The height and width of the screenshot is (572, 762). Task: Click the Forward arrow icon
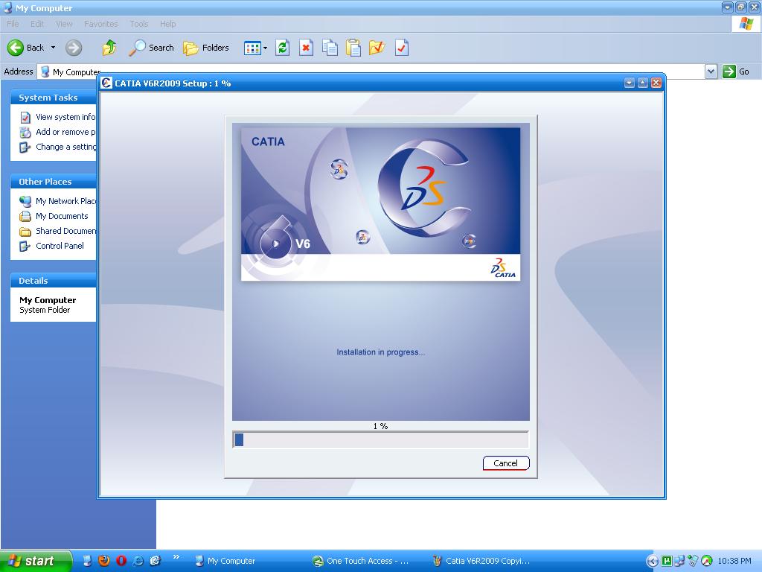[74, 48]
